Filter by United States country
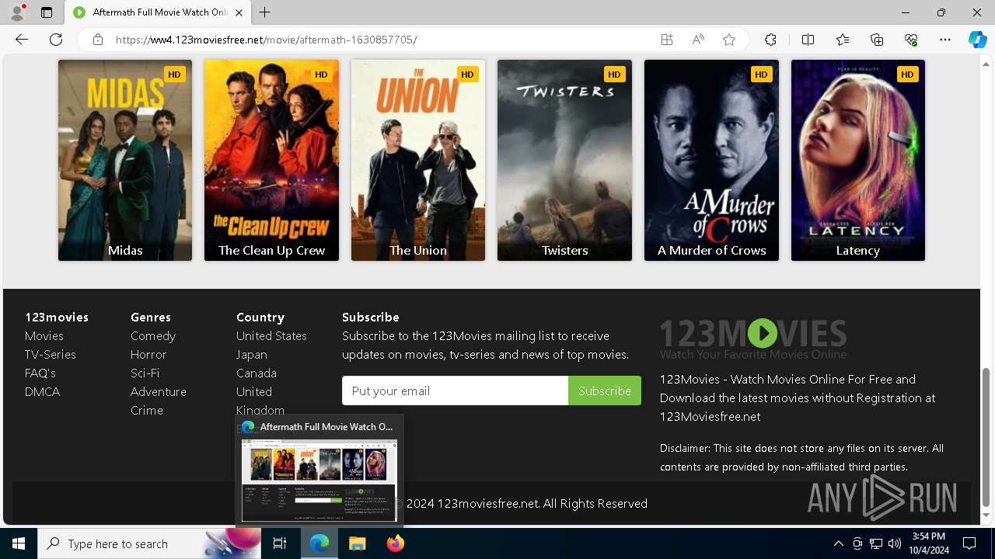995x559 pixels. [271, 335]
